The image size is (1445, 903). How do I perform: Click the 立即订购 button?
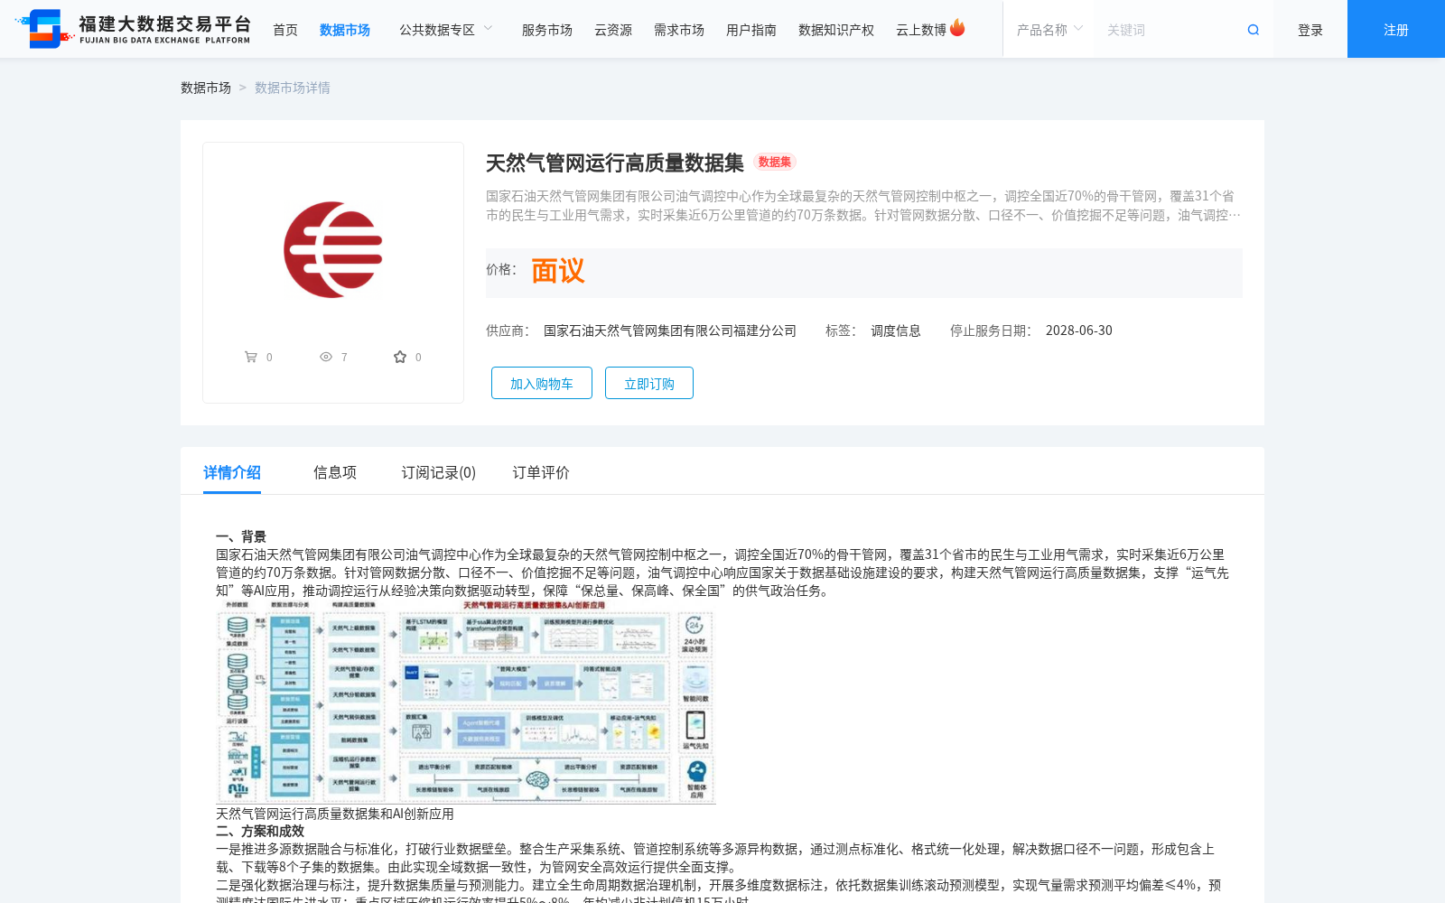[649, 383]
